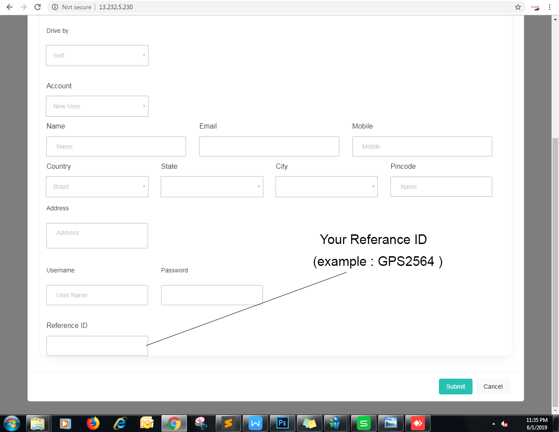Click the Pincode input field
The width and height of the screenshot is (559, 432).
click(x=441, y=187)
